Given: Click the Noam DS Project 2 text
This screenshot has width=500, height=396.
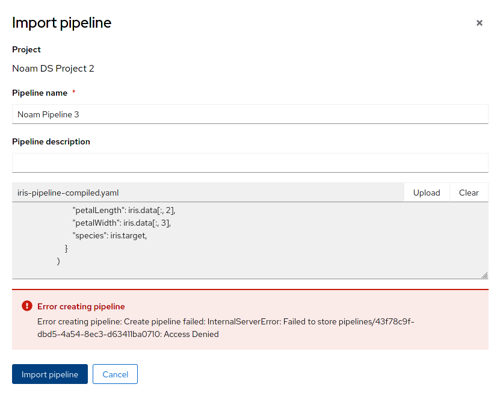Looking at the screenshot, I should pos(53,68).
